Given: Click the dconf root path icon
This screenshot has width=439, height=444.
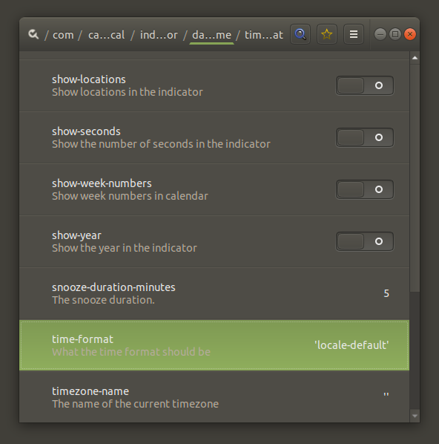Looking at the screenshot, I should coord(33,35).
